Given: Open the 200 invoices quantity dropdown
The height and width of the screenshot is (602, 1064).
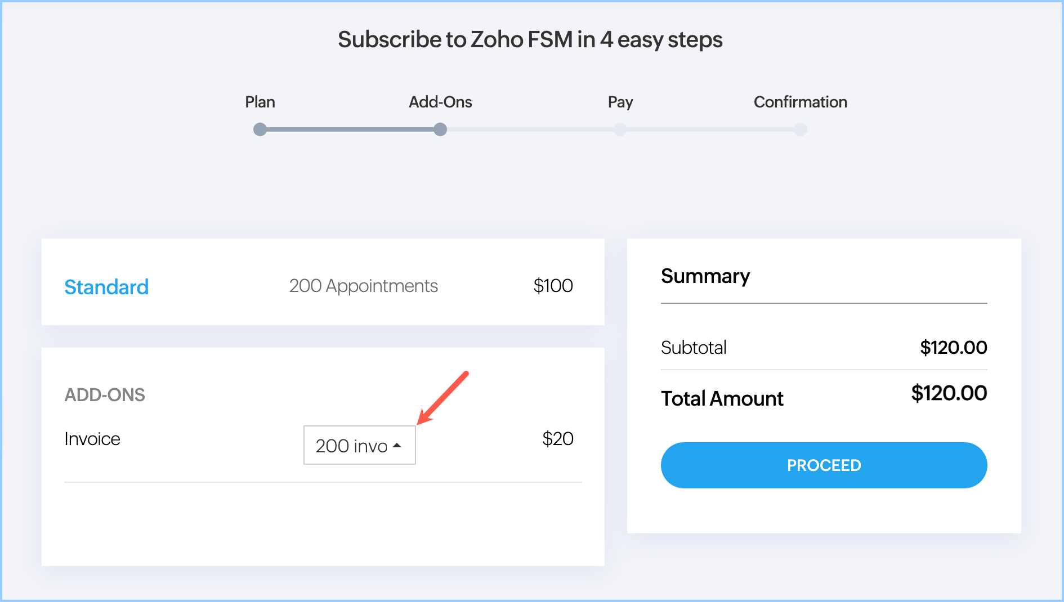Looking at the screenshot, I should coord(352,445).
